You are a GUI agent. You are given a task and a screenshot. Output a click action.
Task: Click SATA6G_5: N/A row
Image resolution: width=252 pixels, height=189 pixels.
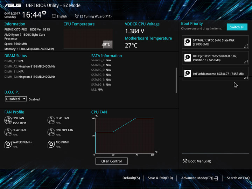pos(101,70)
